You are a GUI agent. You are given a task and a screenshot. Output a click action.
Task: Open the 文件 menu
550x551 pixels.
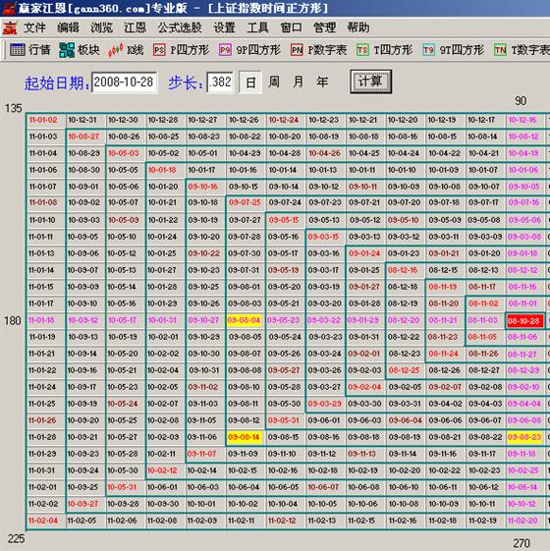coord(34,28)
